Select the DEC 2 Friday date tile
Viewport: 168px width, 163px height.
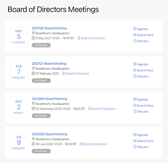click(x=19, y=107)
